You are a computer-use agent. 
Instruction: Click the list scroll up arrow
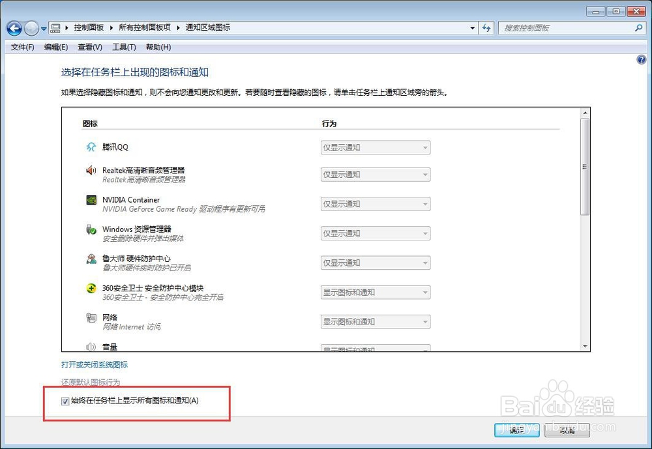point(585,113)
